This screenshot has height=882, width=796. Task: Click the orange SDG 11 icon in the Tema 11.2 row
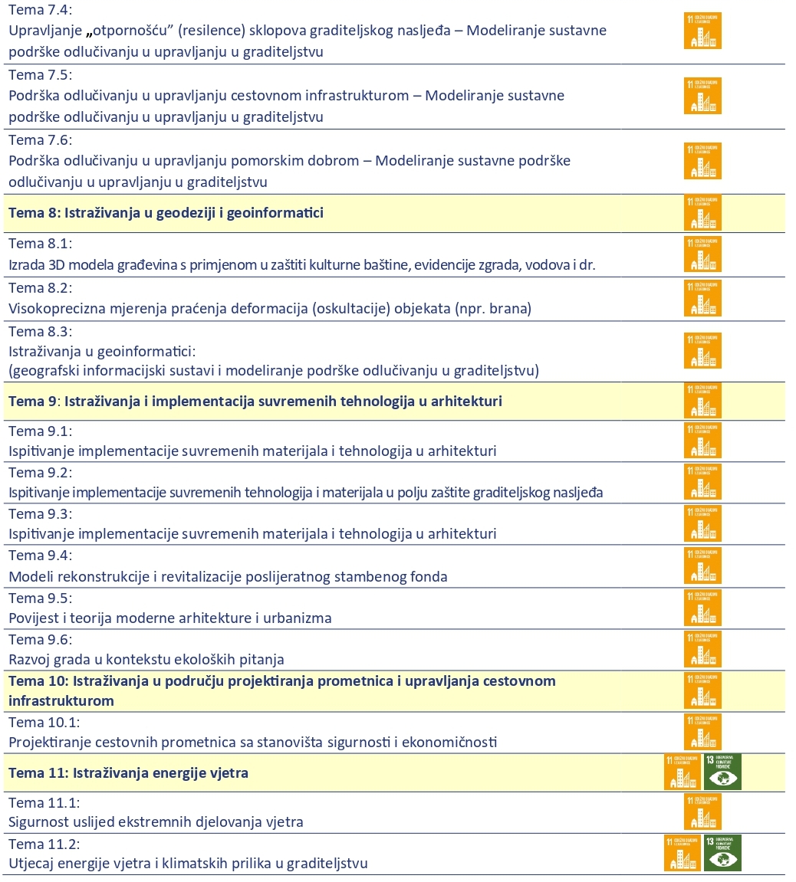pos(683,853)
